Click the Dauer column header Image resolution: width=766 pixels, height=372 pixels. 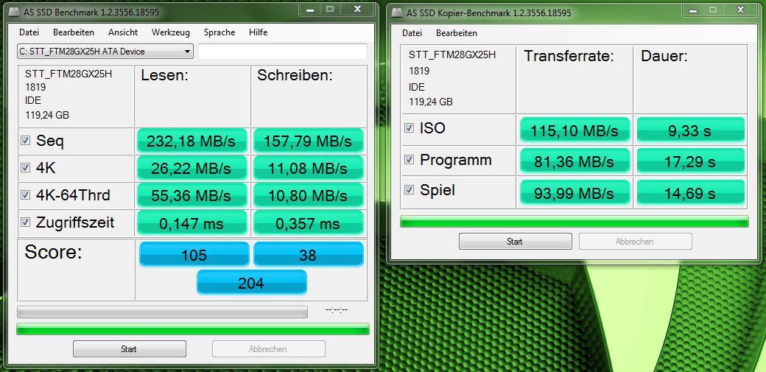[664, 56]
